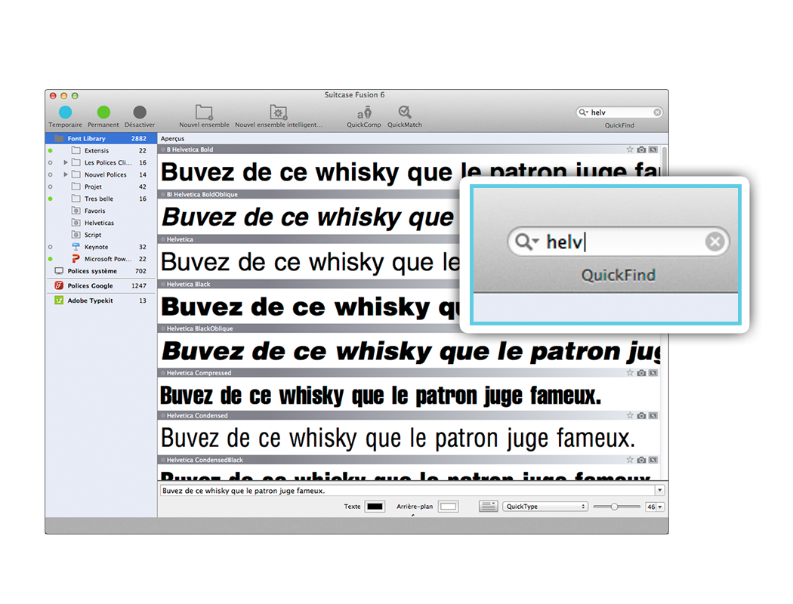Screen dimensions: 793x604
Task: Star the Helvetica CondensedBlack font as favorite
Action: coord(630,460)
